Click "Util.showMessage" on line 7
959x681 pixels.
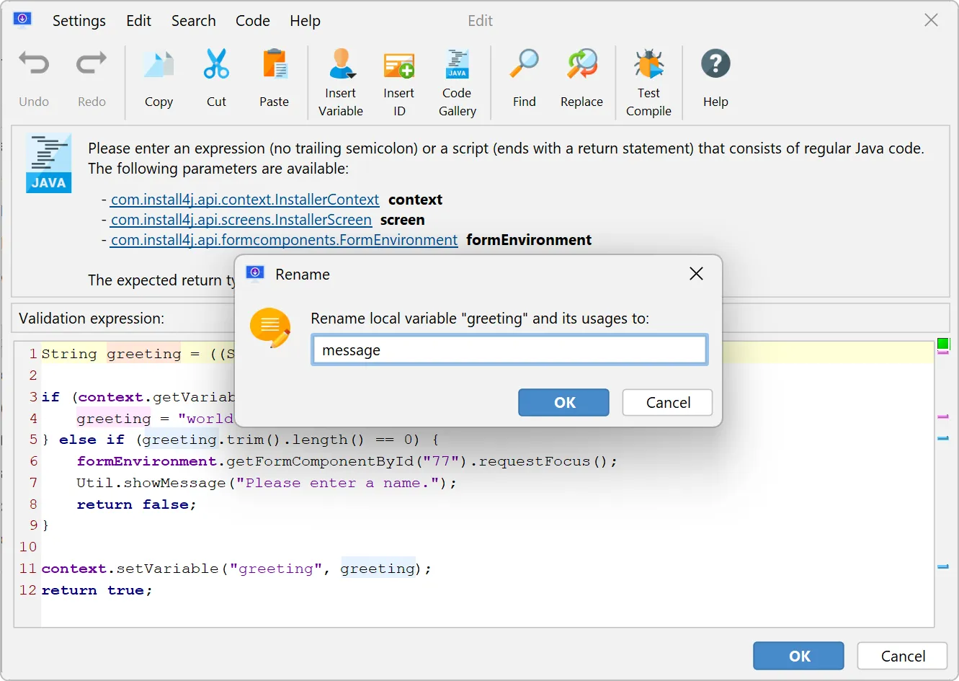(x=151, y=483)
